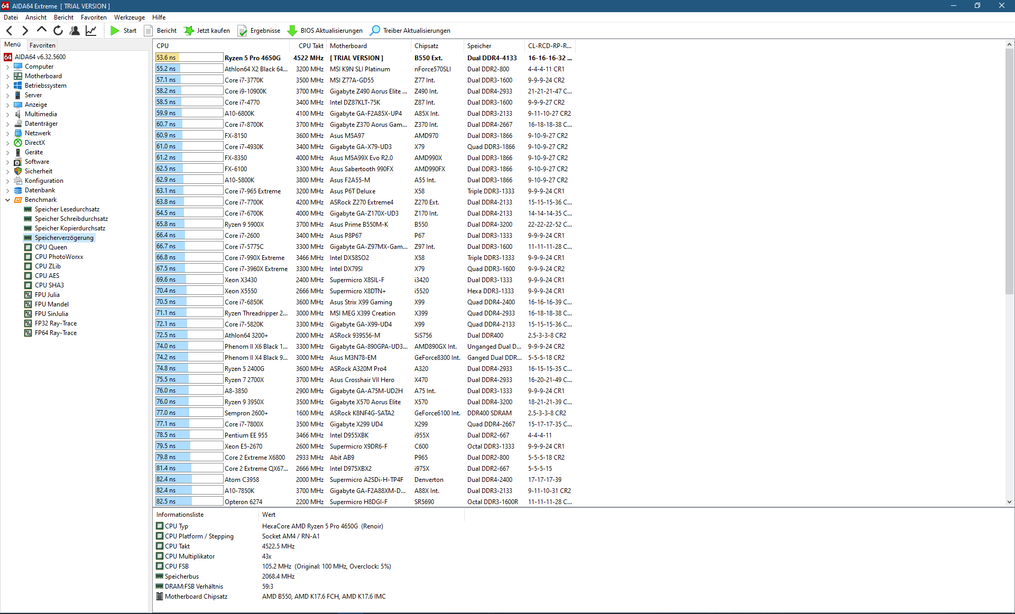Expand the Motherboard tree node
Screen dimensions: 1015x614
pos(7,76)
